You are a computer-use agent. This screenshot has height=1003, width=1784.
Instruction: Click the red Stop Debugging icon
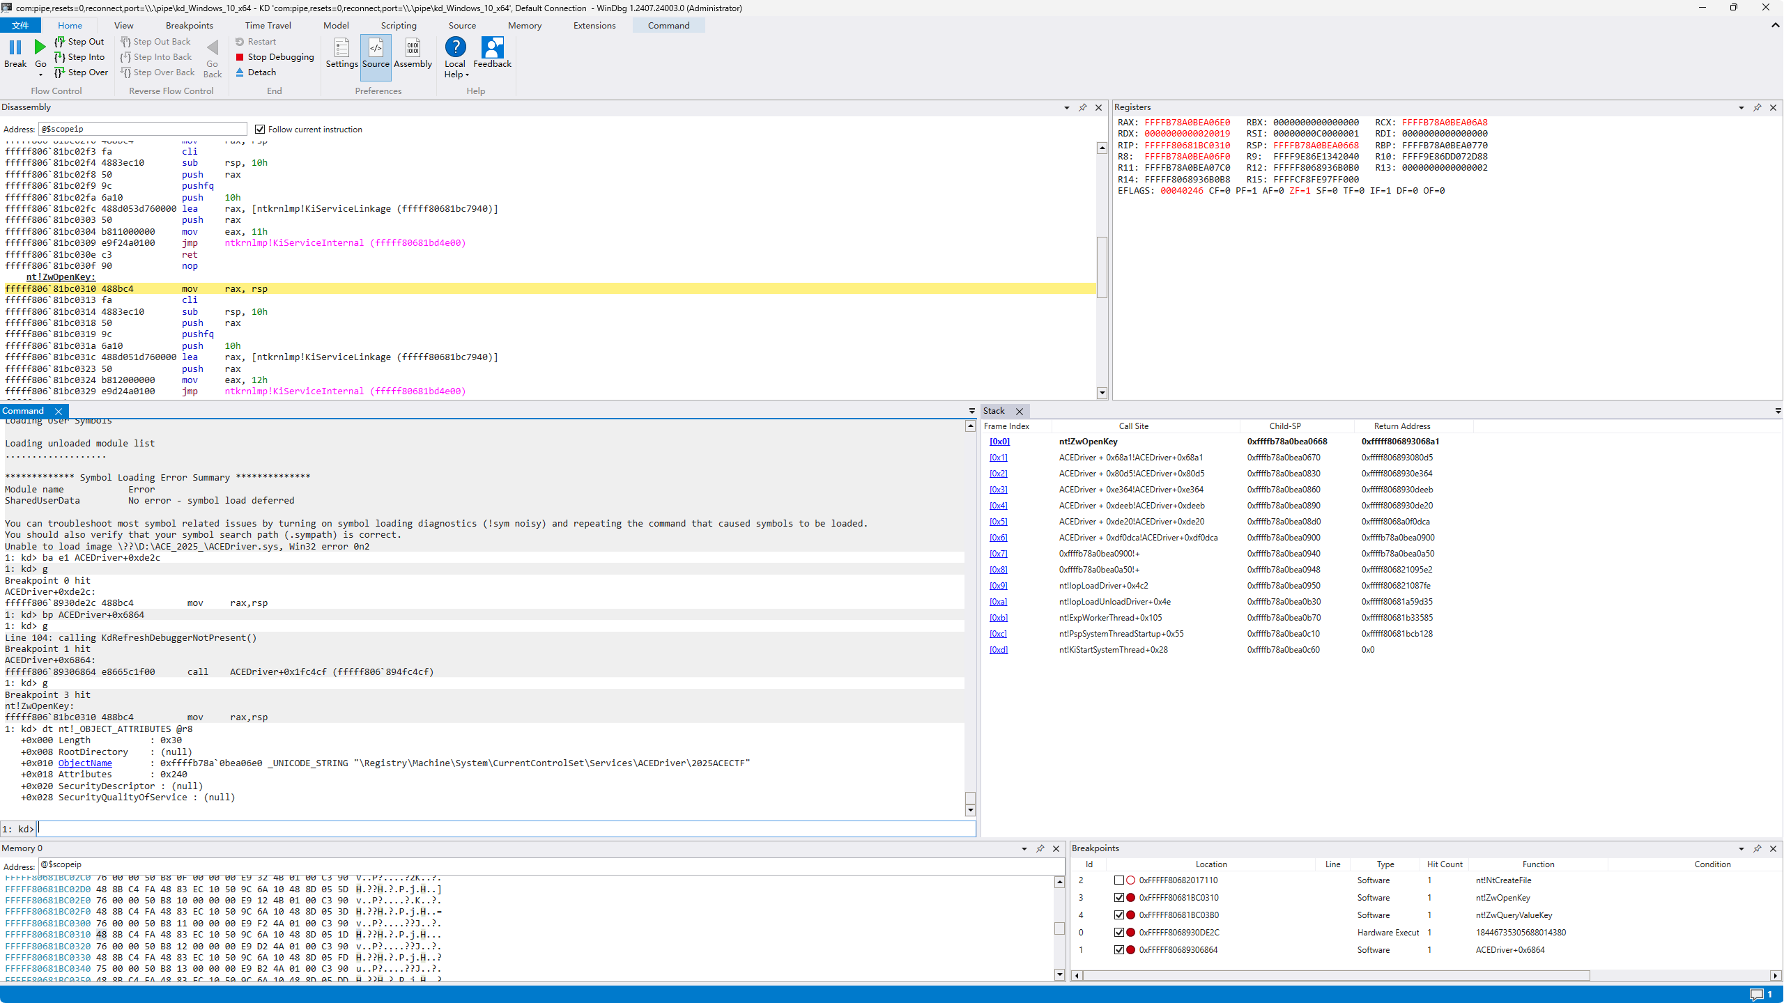240,57
